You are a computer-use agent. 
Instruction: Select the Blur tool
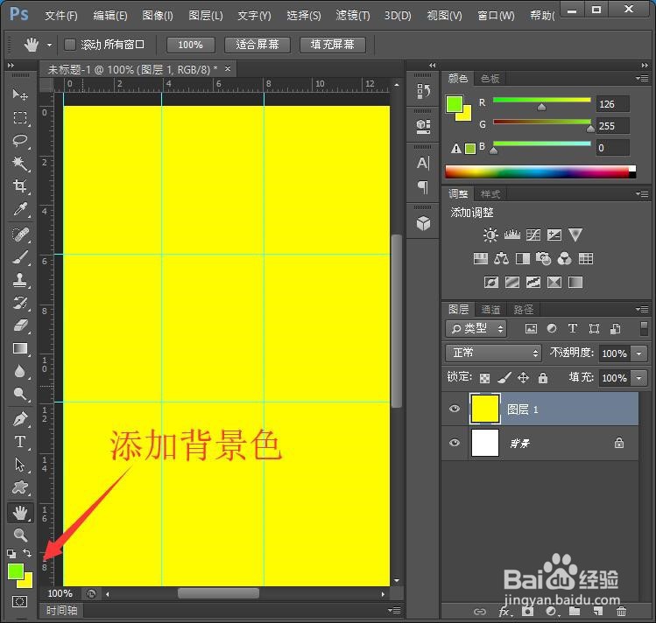coord(19,371)
